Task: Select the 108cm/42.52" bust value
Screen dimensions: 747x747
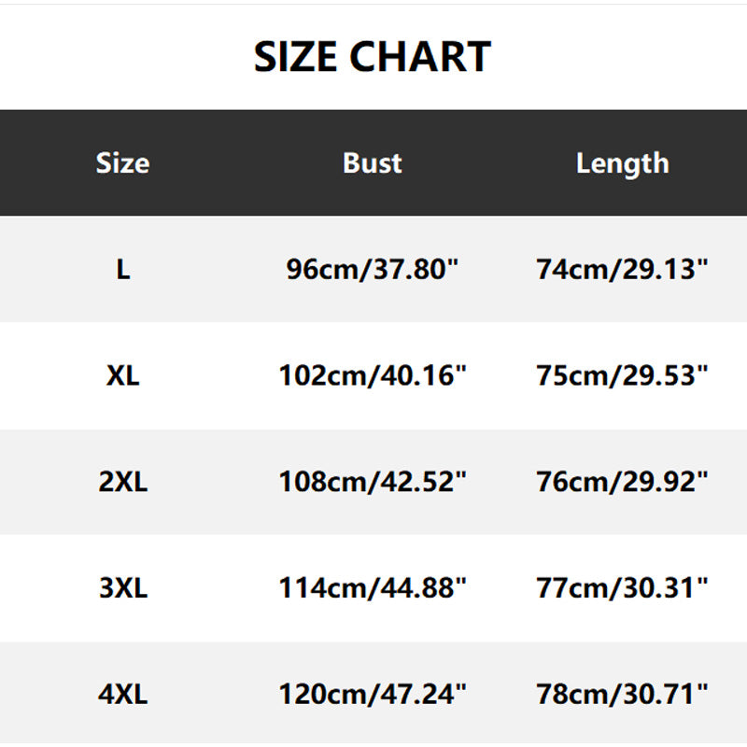Action: point(372,483)
